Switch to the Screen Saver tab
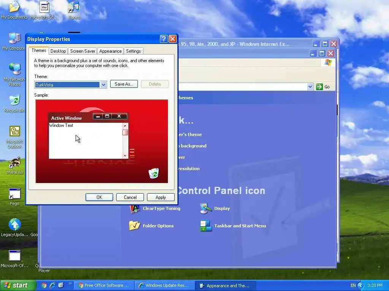 82,51
